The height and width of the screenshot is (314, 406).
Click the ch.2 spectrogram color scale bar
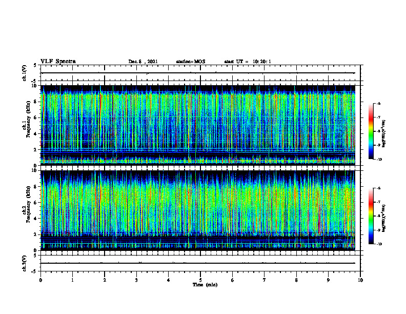tap(371, 216)
